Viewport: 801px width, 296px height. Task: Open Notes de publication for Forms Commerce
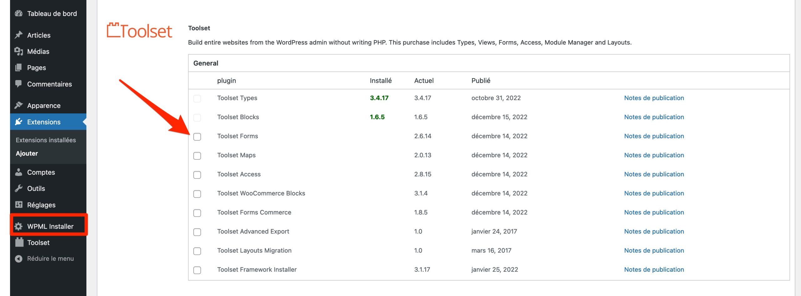(654, 212)
